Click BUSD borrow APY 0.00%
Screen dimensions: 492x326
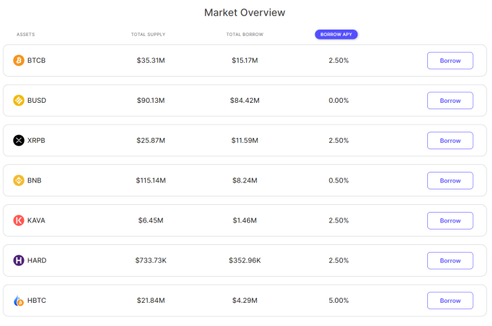pos(339,101)
